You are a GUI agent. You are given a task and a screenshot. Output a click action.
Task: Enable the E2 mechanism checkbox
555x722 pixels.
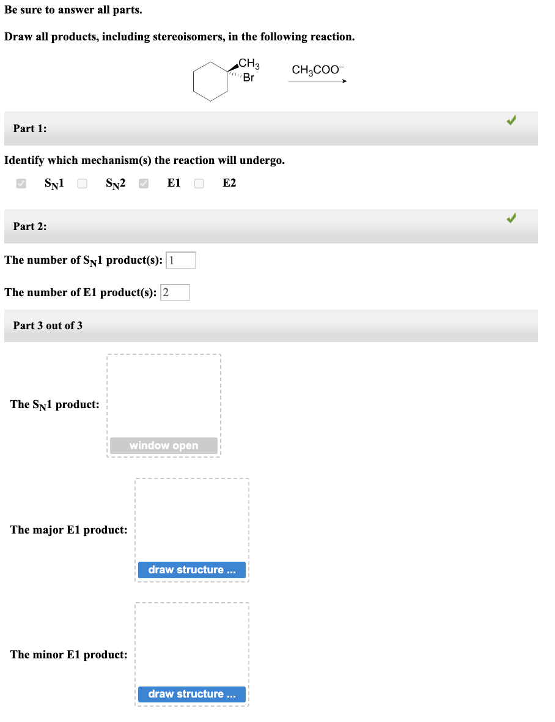(x=199, y=182)
